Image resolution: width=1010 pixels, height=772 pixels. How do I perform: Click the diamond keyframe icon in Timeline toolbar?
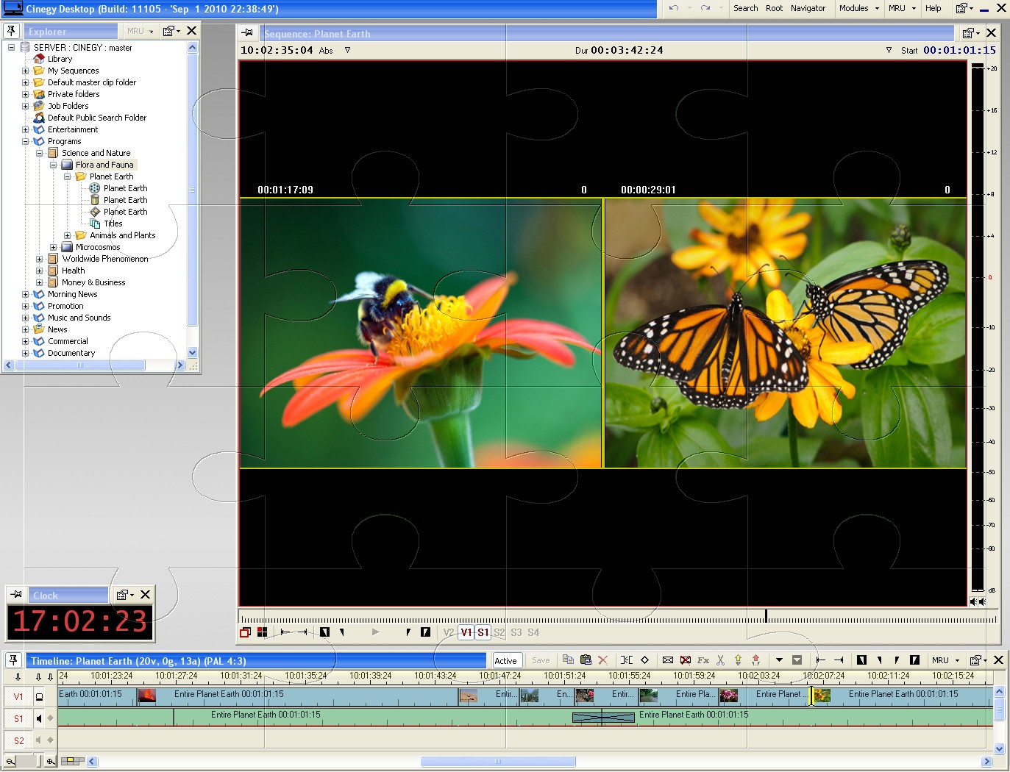coord(644,660)
